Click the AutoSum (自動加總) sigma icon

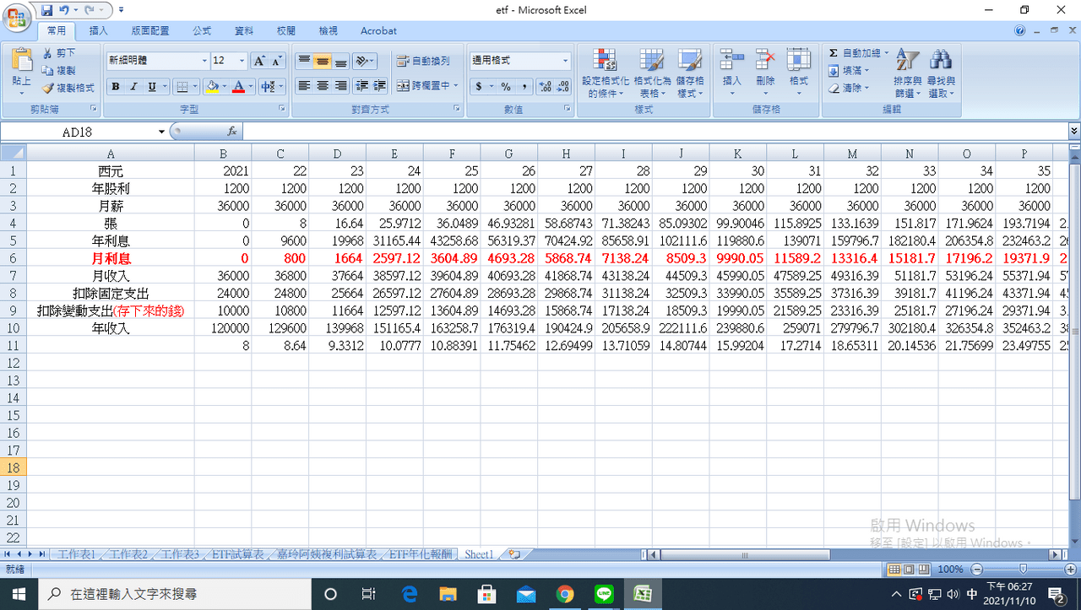[x=834, y=53]
